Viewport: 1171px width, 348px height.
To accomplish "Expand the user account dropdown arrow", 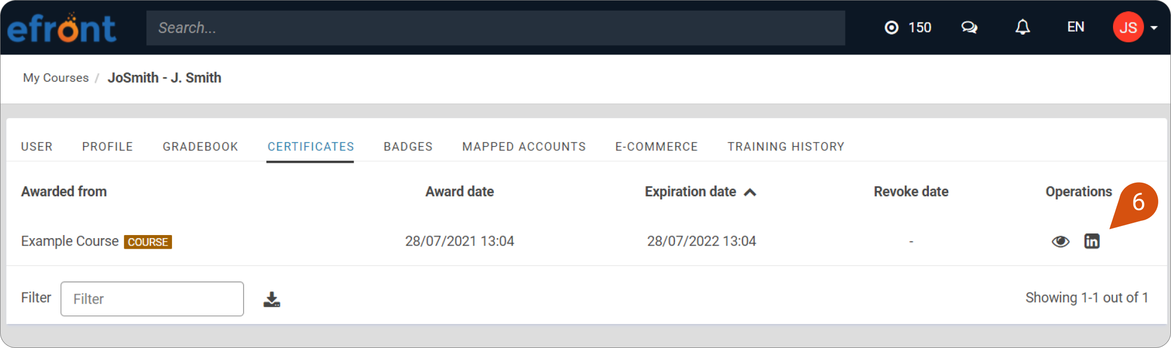I will pos(1154,28).
